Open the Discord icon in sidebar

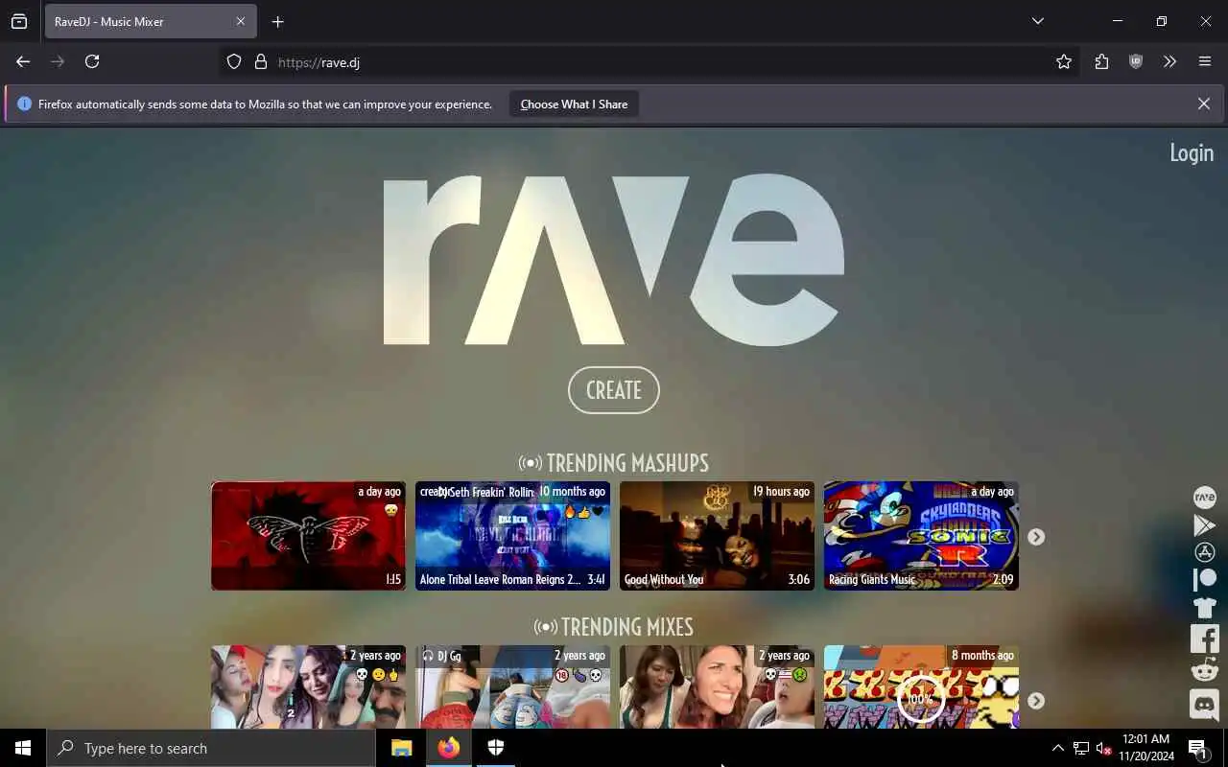pos(1204,705)
